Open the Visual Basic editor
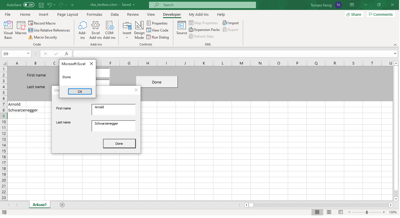The width and height of the screenshot is (400, 218). coord(8,29)
